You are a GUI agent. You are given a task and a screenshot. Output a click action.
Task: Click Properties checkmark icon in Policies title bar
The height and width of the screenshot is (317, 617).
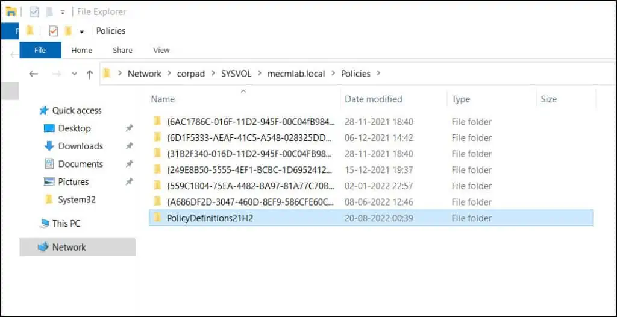(x=54, y=31)
